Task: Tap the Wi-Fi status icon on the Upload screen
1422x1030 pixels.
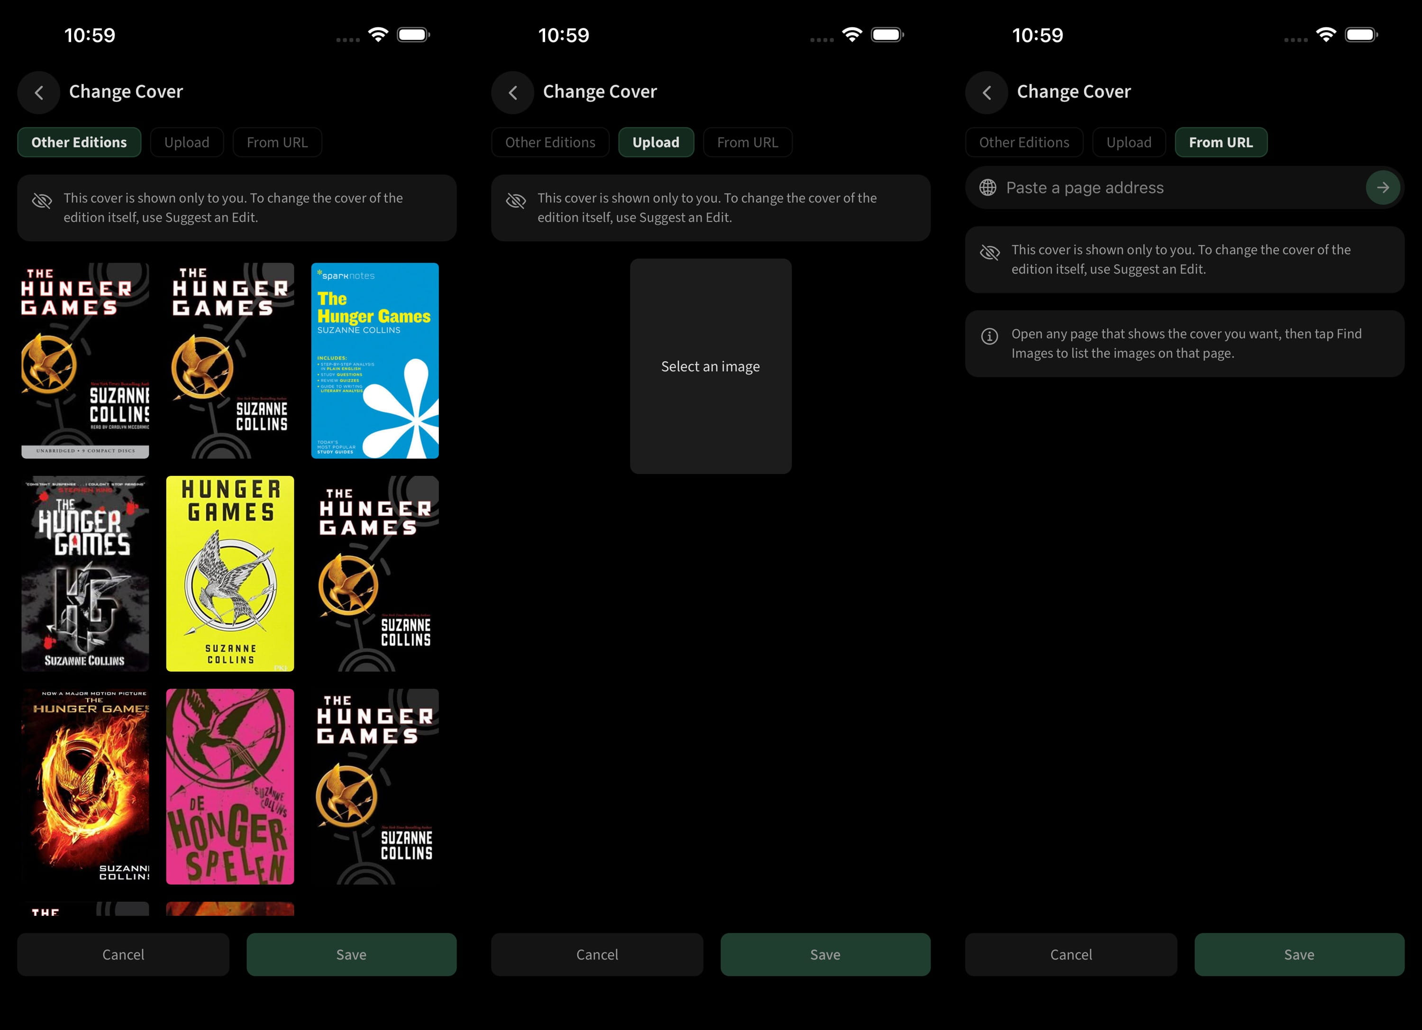Action: point(852,35)
